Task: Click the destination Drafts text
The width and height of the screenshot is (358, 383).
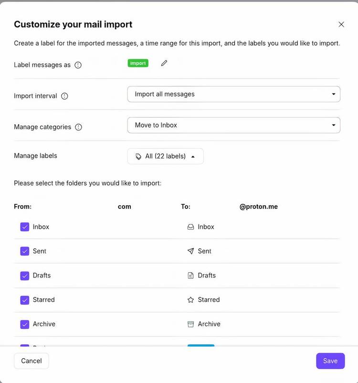Action: [x=207, y=276]
